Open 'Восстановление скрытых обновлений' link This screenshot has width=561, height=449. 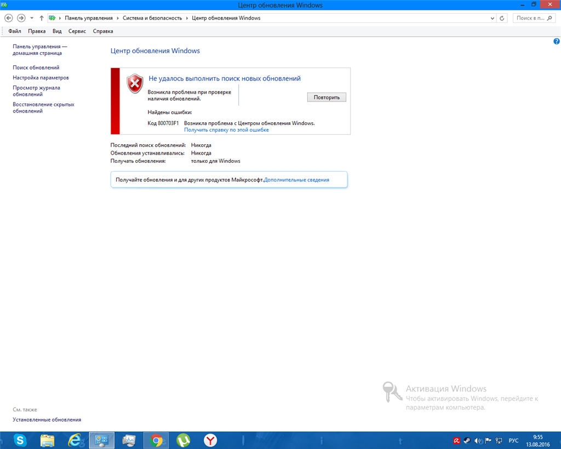click(x=44, y=108)
